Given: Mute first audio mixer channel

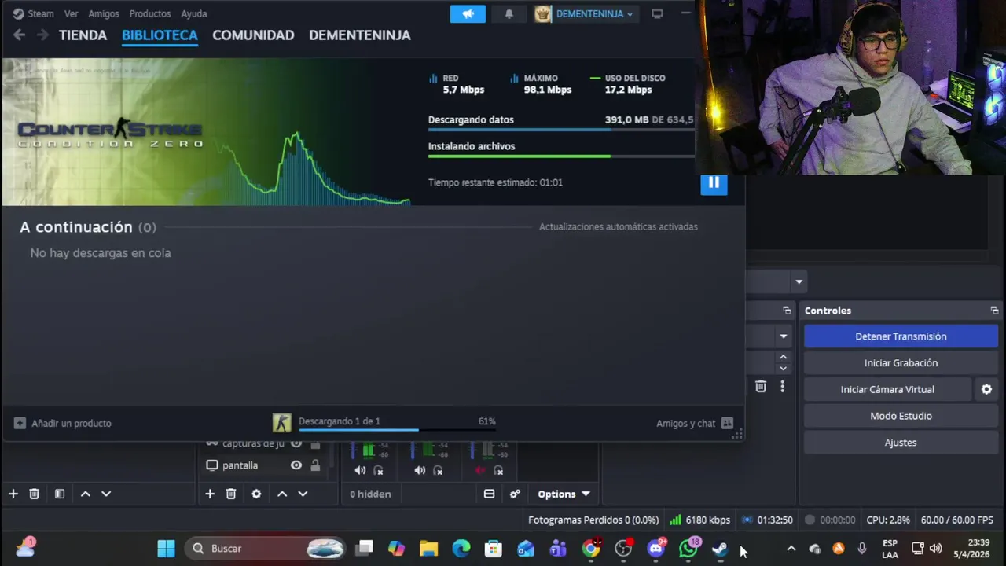Looking at the screenshot, I should coord(360,470).
